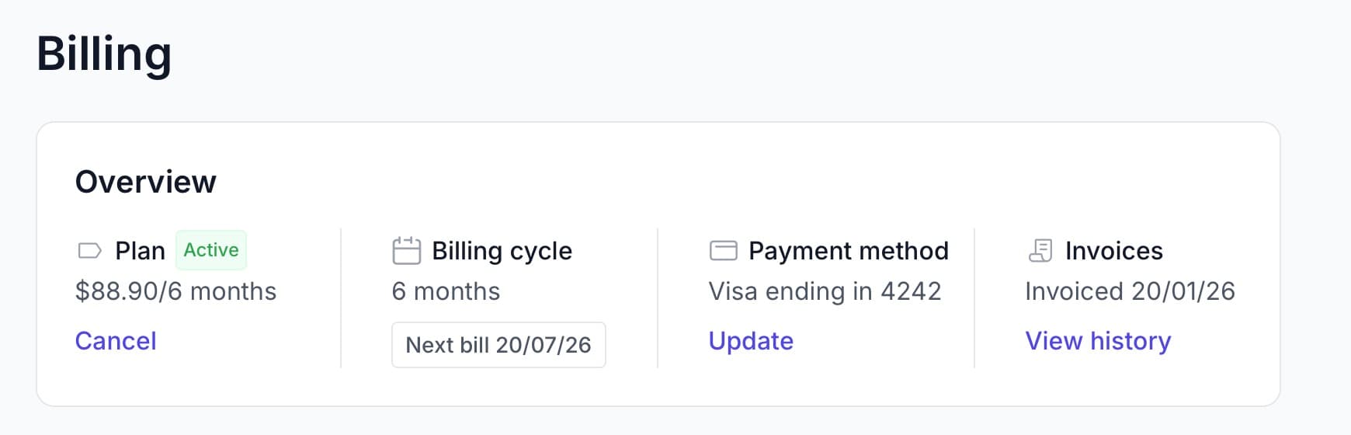Click the Plan label
The image size is (1351, 435).
[140, 251]
